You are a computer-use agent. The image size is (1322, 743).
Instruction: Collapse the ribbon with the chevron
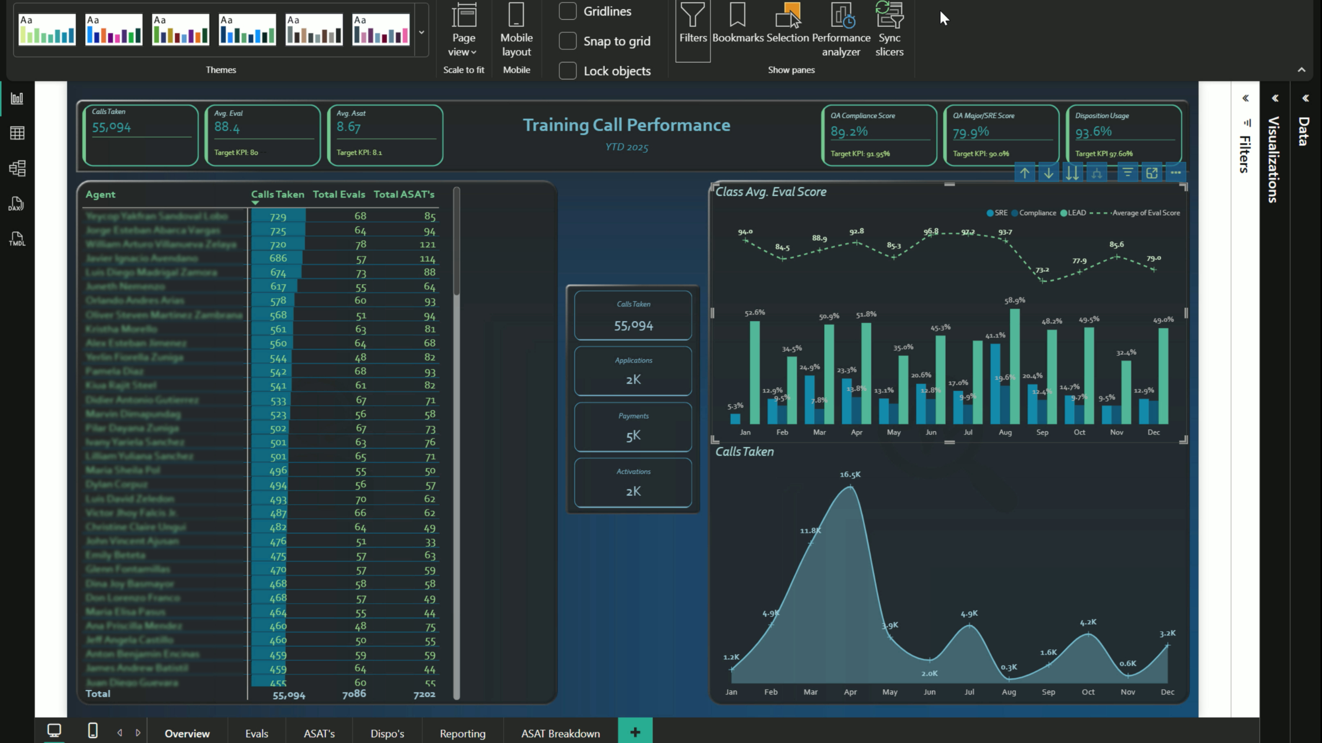pos(1301,70)
